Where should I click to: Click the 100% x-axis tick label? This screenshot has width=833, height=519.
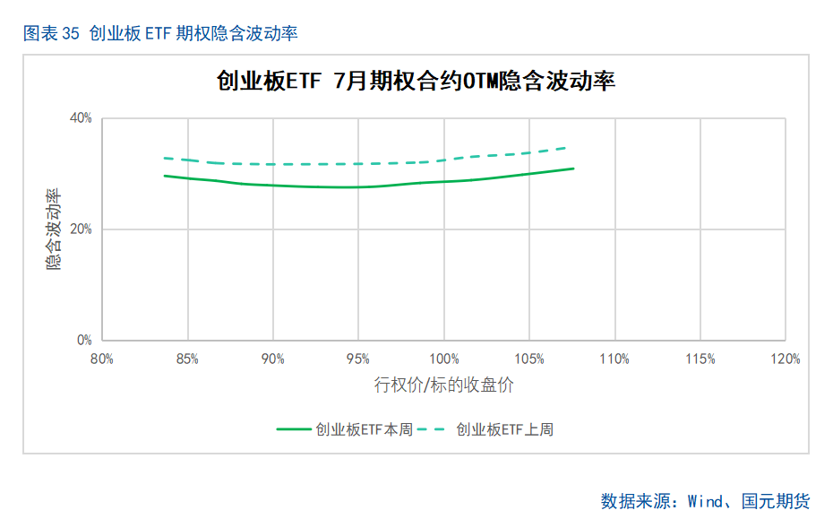tap(444, 359)
